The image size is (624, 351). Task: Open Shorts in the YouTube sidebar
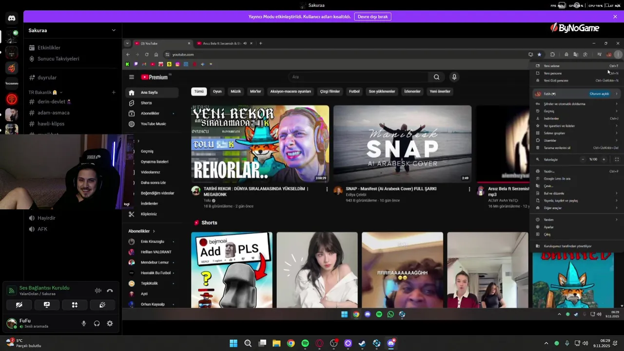pos(153,103)
